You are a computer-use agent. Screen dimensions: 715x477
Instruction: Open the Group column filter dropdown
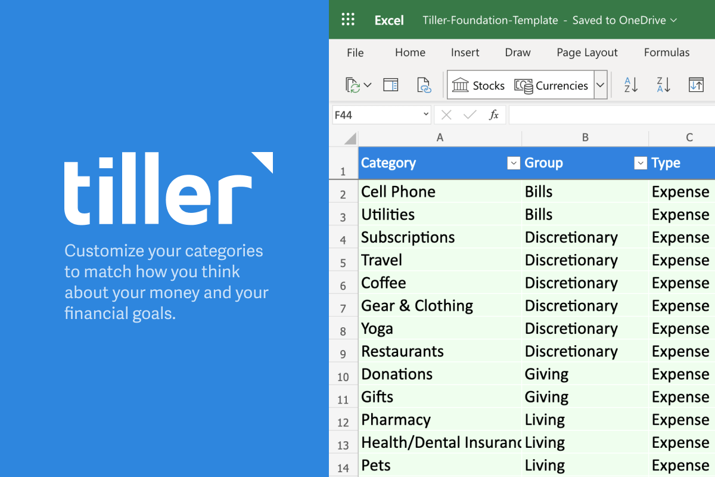pyautogui.click(x=641, y=163)
